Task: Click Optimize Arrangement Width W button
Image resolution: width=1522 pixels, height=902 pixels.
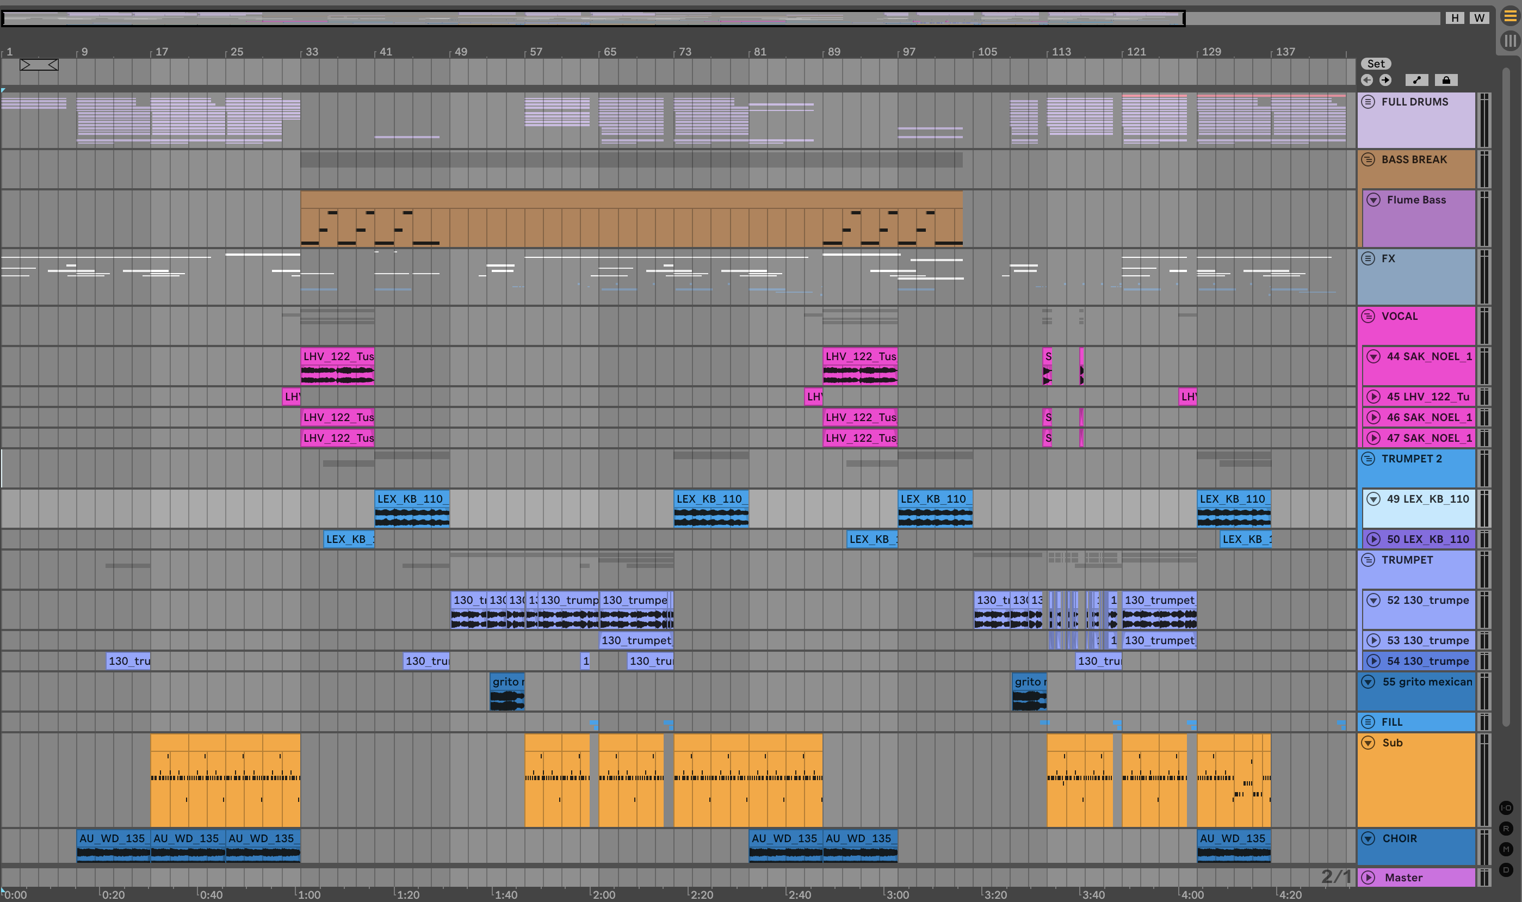Action: point(1479,17)
